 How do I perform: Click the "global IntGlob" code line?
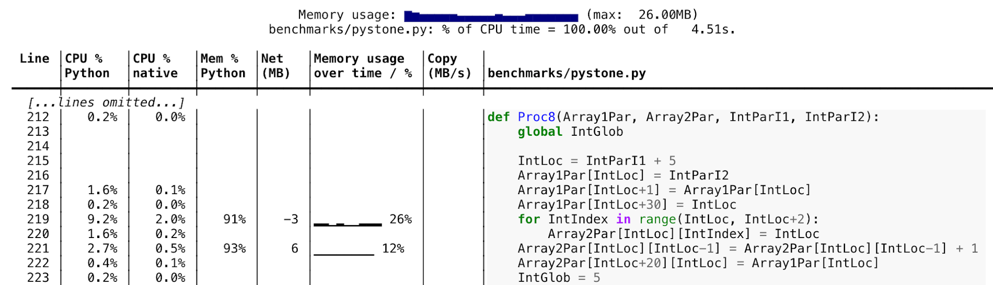570,132
